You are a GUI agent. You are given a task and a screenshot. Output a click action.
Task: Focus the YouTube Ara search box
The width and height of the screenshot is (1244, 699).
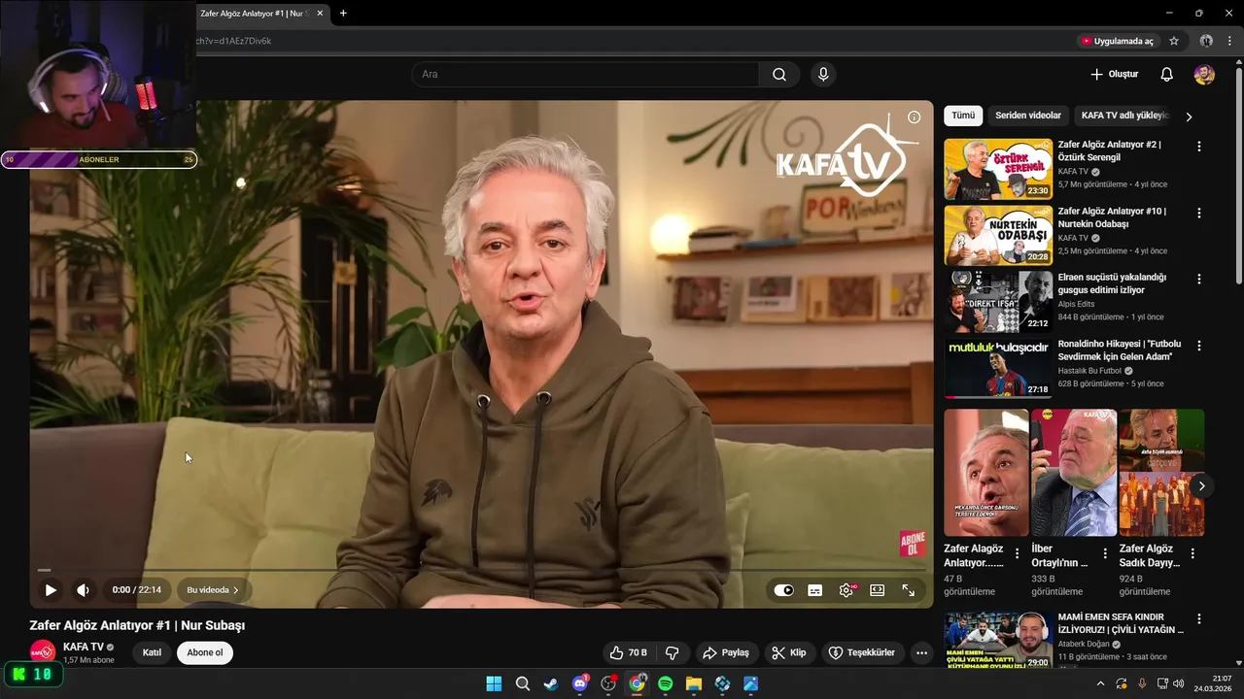coord(586,74)
